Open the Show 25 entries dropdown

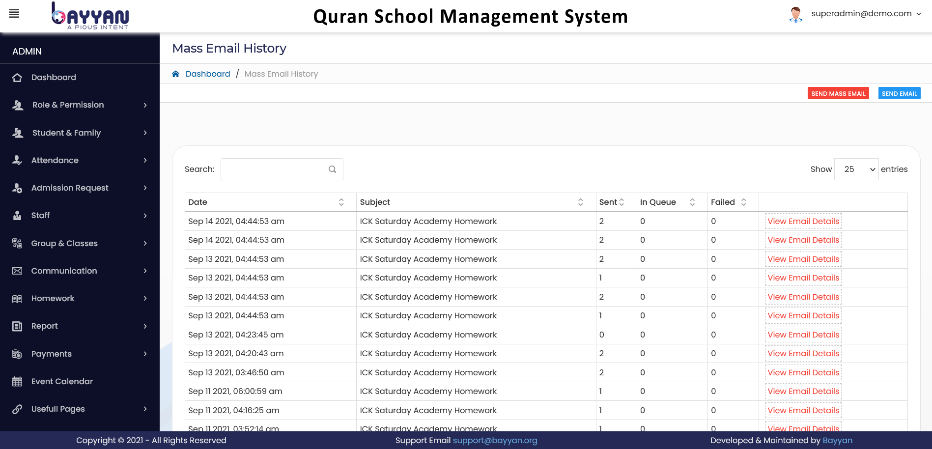point(856,169)
